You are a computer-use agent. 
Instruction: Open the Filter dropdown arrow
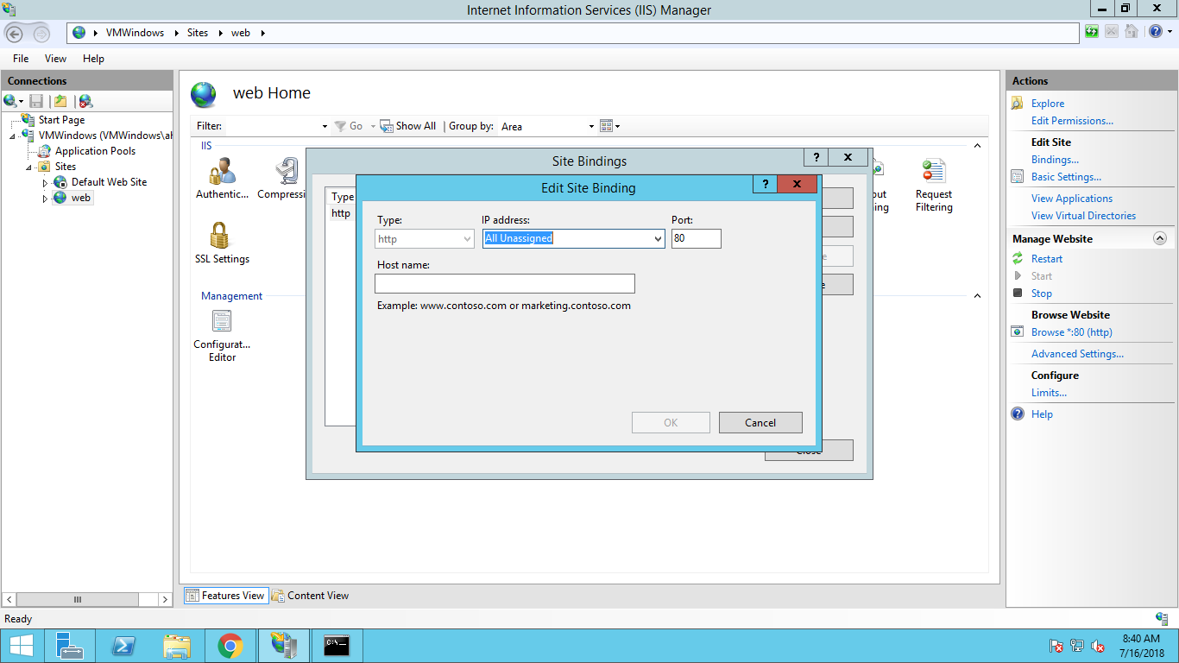pyautogui.click(x=325, y=126)
